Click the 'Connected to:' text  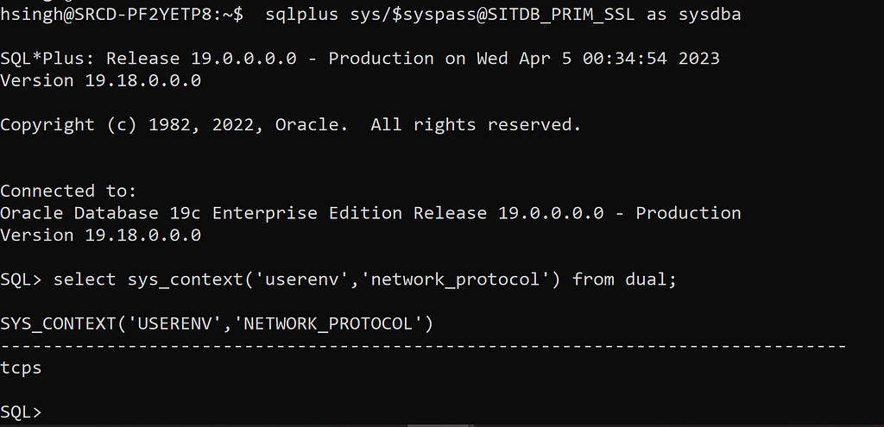tap(68, 191)
